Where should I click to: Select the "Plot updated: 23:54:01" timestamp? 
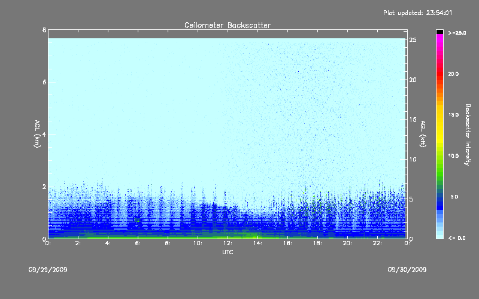(x=417, y=13)
